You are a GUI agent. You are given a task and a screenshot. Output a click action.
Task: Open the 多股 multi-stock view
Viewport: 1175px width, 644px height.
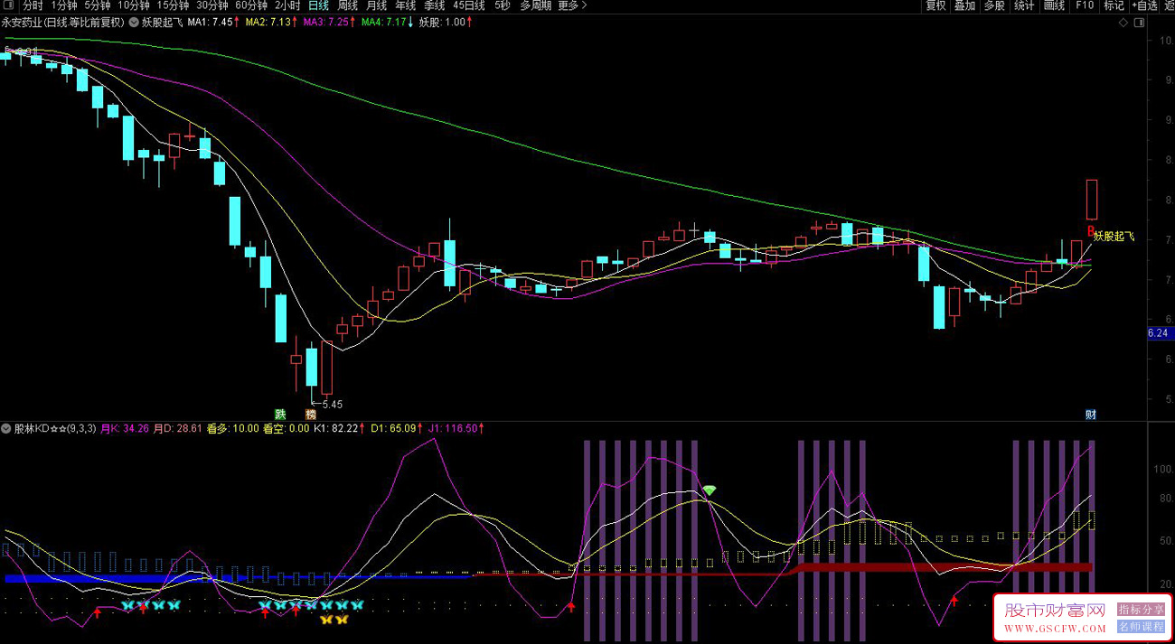click(x=994, y=5)
